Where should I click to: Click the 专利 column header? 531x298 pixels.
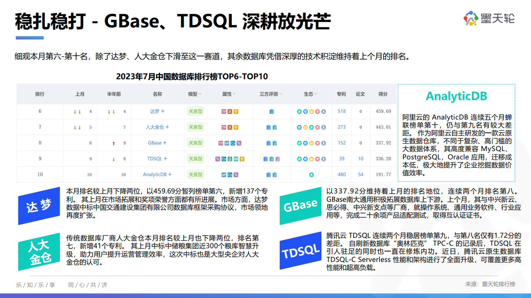pyautogui.click(x=341, y=94)
